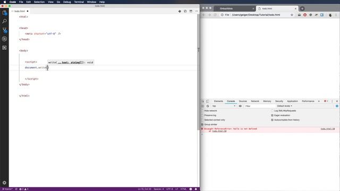This screenshot has height=191, width=340.
Task: Click the feedback smiley in status bar
Action: (x=191, y=189)
